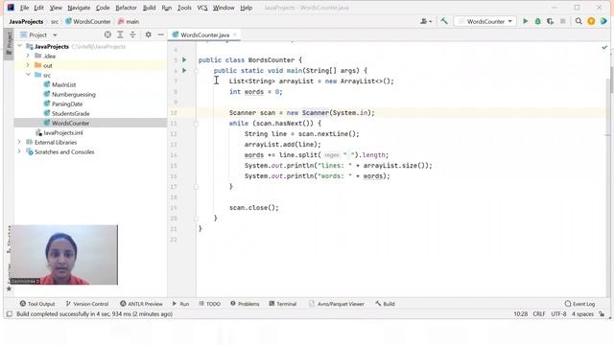The width and height of the screenshot is (614, 345).
Task: Click the green inspection checkmark widget
Action: click(604, 47)
